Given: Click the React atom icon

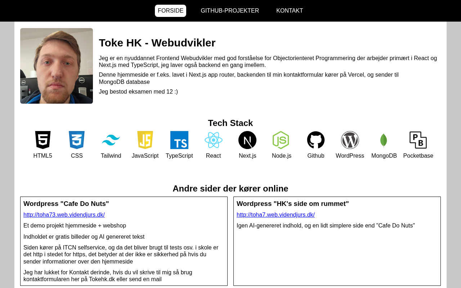Looking at the screenshot, I should [214, 140].
